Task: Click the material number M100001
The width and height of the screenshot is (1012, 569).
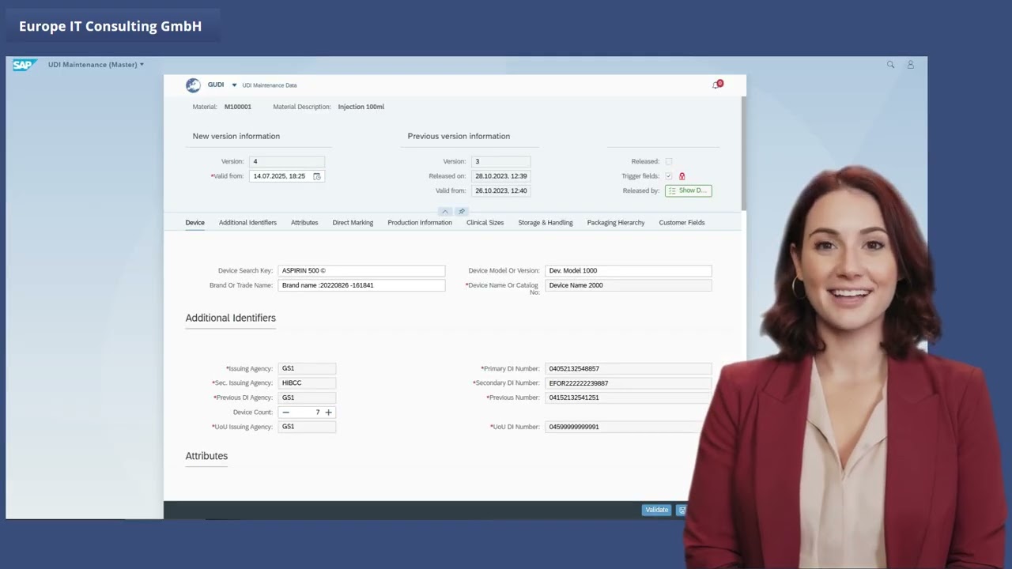Action: tap(238, 107)
